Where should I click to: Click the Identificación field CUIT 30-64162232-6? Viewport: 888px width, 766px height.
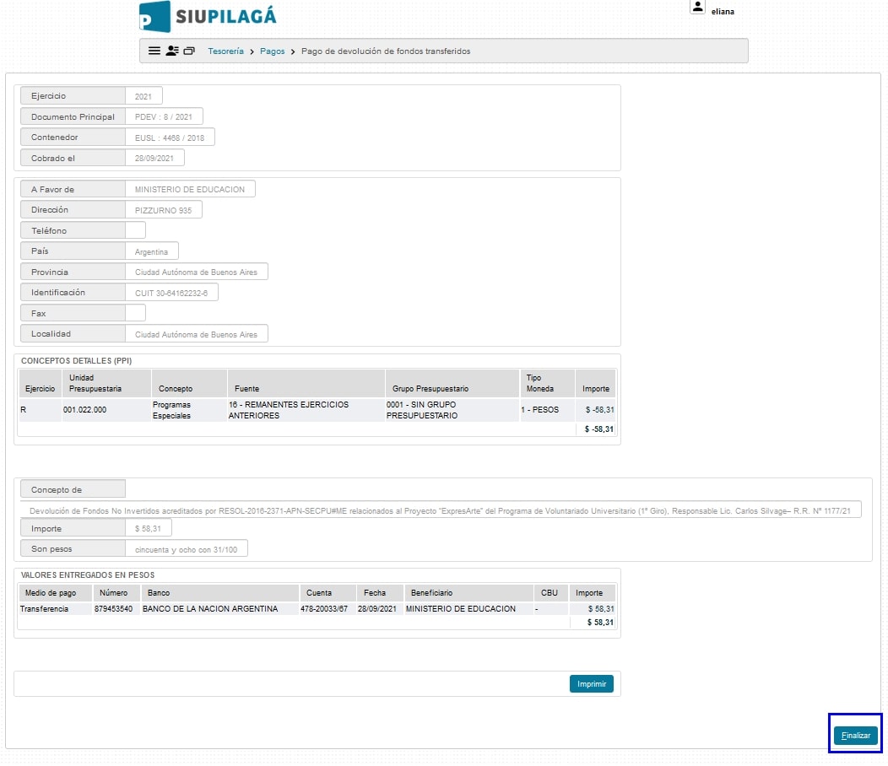point(171,293)
